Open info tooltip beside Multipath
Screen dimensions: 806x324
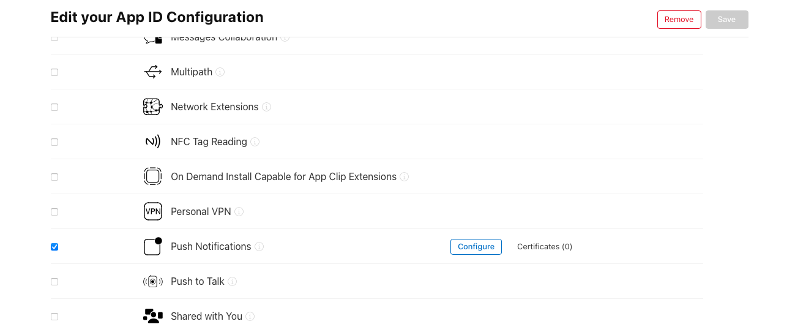coord(220,72)
